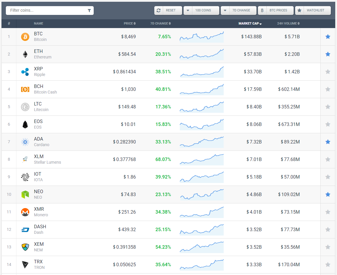Click the refresh icon beside RESET
The image size is (337, 275).
[159, 10]
